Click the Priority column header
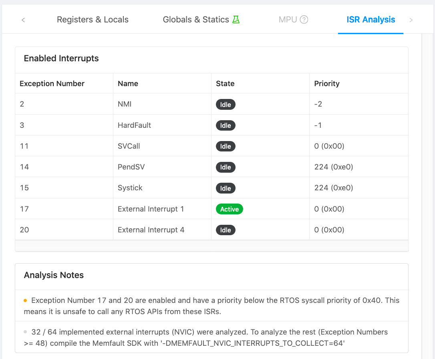Viewport: 435px width, 359px height. pos(327,83)
